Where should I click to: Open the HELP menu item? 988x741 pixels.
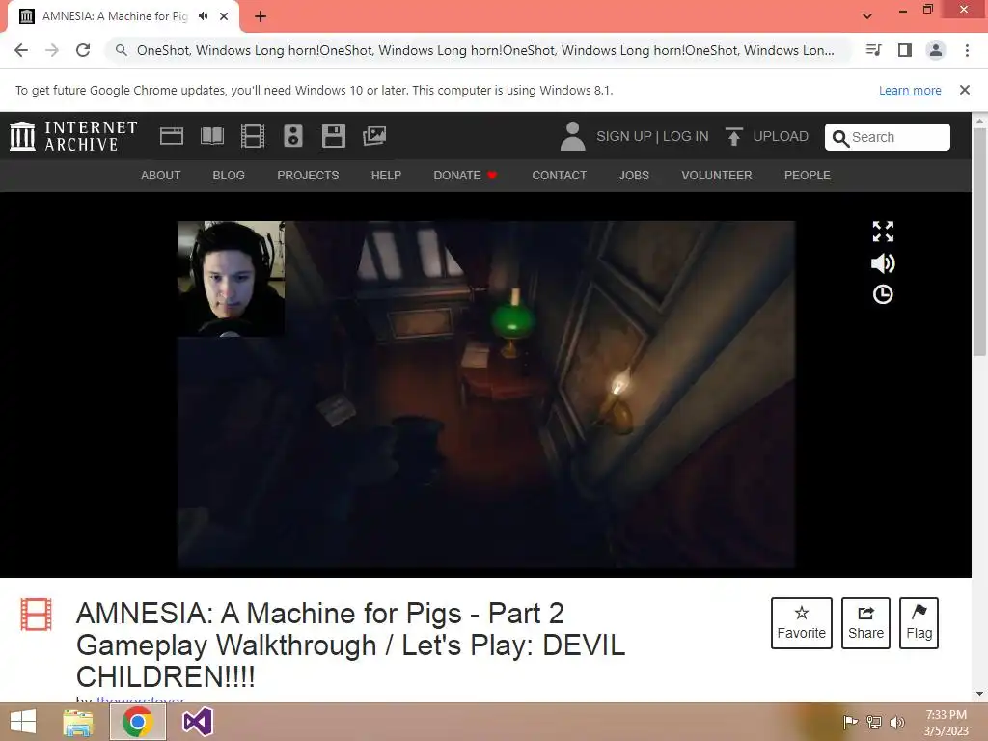(x=386, y=176)
